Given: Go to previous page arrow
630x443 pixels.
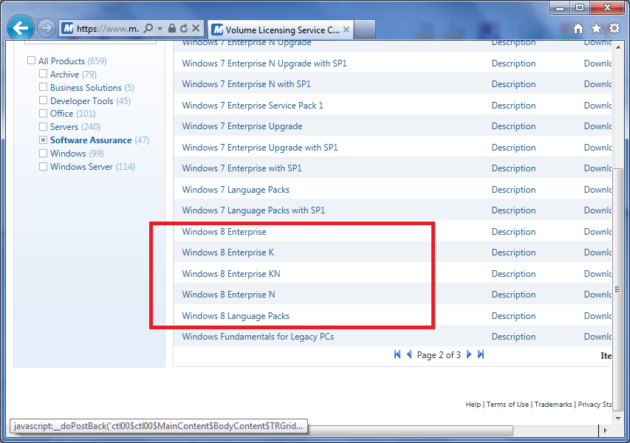Looking at the screenshot, I should [x=409, y=354].
